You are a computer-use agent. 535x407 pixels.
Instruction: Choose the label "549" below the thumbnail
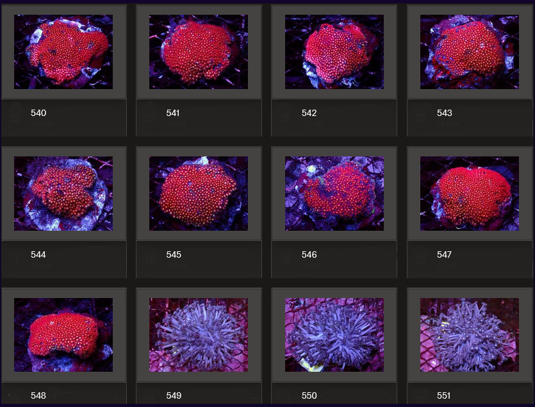pyautogui.click(x=174, y=395)
